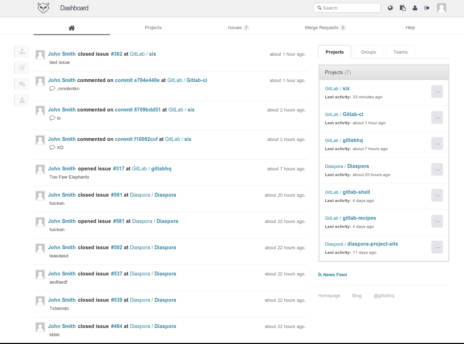Select the home icon tab
This screenshot has width=464, height=344.
(72, 28)
